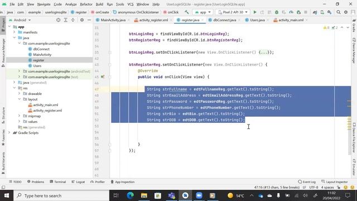The height and width of the screenshot is (201, 357).
Task: Switch to dbConnect.java tab
Action: tap(224, 20)
